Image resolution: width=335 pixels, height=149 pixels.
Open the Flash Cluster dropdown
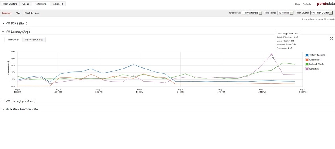pos(321,13)
